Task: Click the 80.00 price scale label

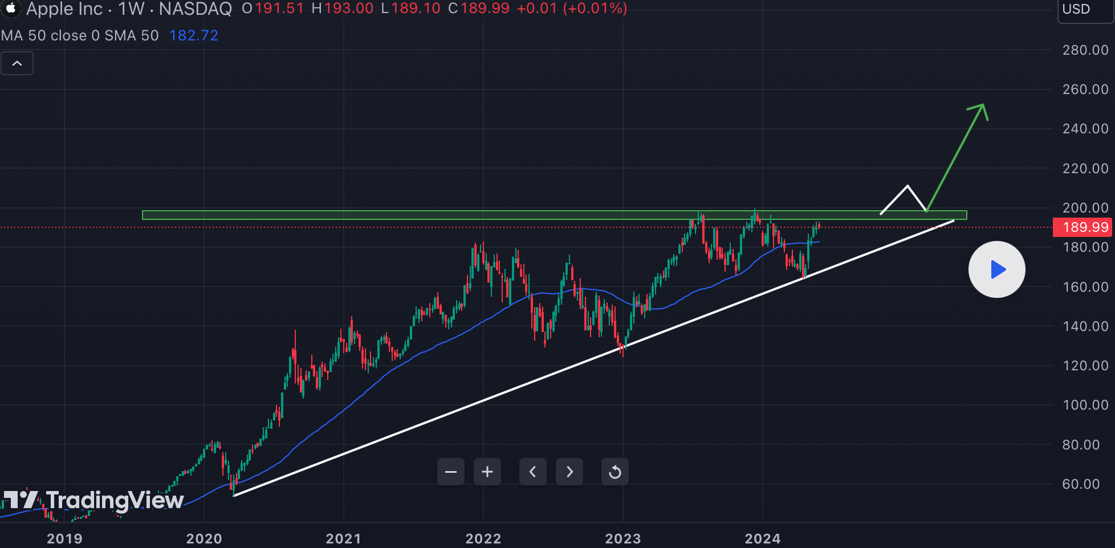Action: [x=1081, y=445]
